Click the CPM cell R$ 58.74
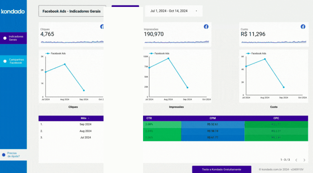 point(213,131)
